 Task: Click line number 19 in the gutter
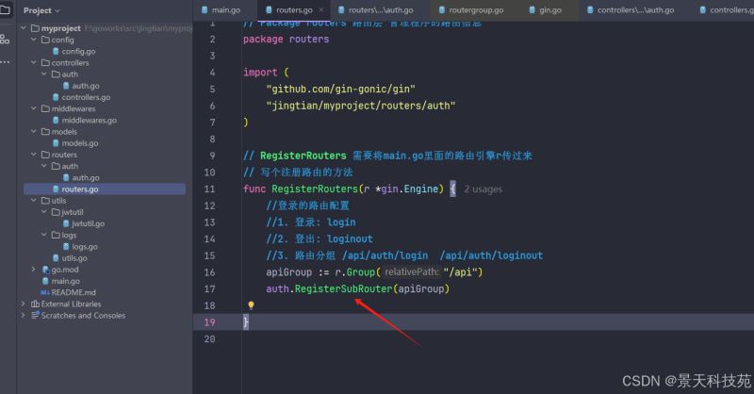point(209,322)
